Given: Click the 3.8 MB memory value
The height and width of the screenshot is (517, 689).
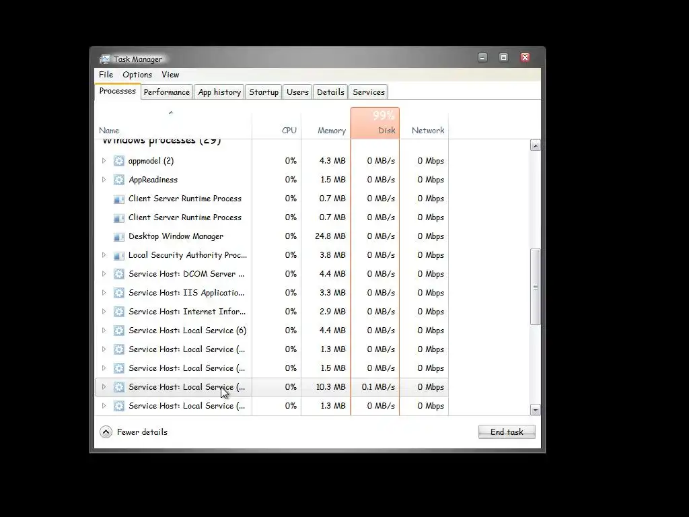Looking at the screenshot, I should (x=332, y=255).
